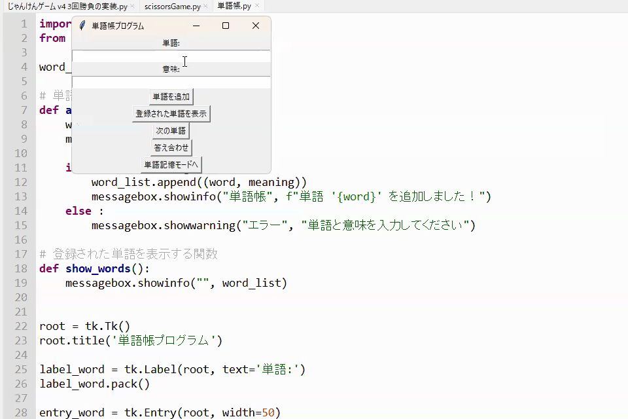Close the scissorsGame.py tab with its X
628x419 pixels.
coord(205,6)
